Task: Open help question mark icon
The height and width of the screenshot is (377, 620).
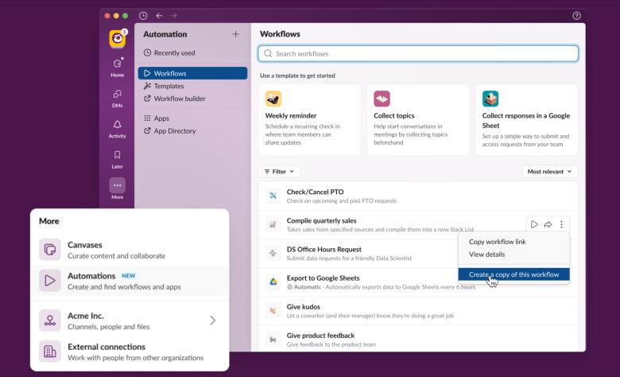Action: (576, 16)
